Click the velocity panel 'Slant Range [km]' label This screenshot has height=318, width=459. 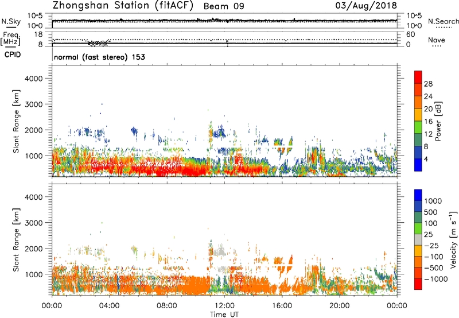[16, 240]
